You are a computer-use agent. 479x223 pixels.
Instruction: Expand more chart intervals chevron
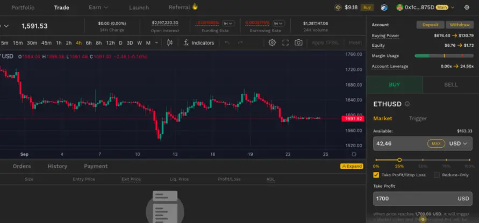[156, 43]
